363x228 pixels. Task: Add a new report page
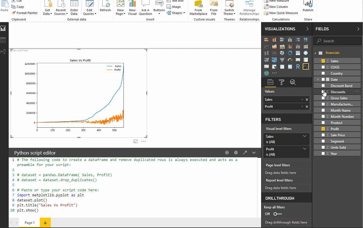click(x=45, y=223)
